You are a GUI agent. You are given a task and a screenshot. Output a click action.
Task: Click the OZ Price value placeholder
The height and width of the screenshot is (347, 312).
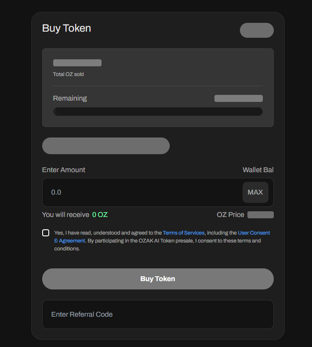pyautogui.click(x=261, y=215)
